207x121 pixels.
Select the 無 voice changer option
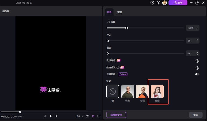pos(113,91)
